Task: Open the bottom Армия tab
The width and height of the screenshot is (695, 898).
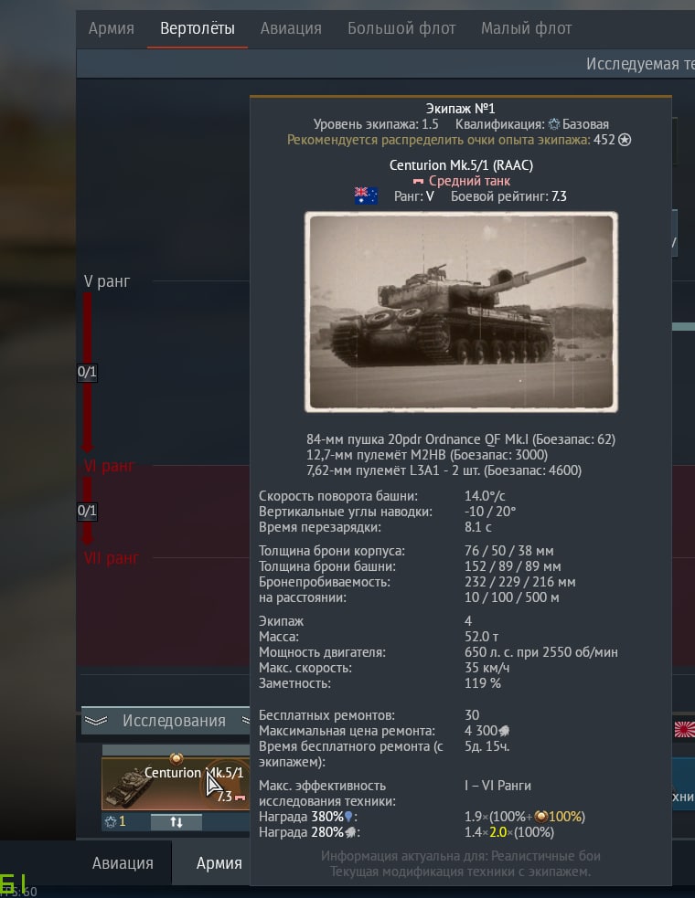Action: coord(219,863)
